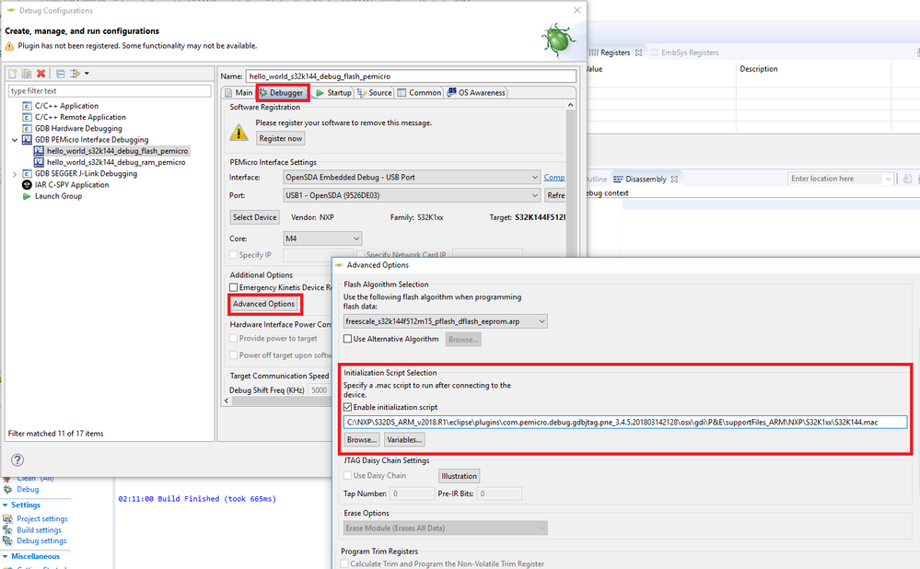This screenshot has width=920, height=569.
Task: Click the Registers view icon
Action: click(x=594, y=52)
